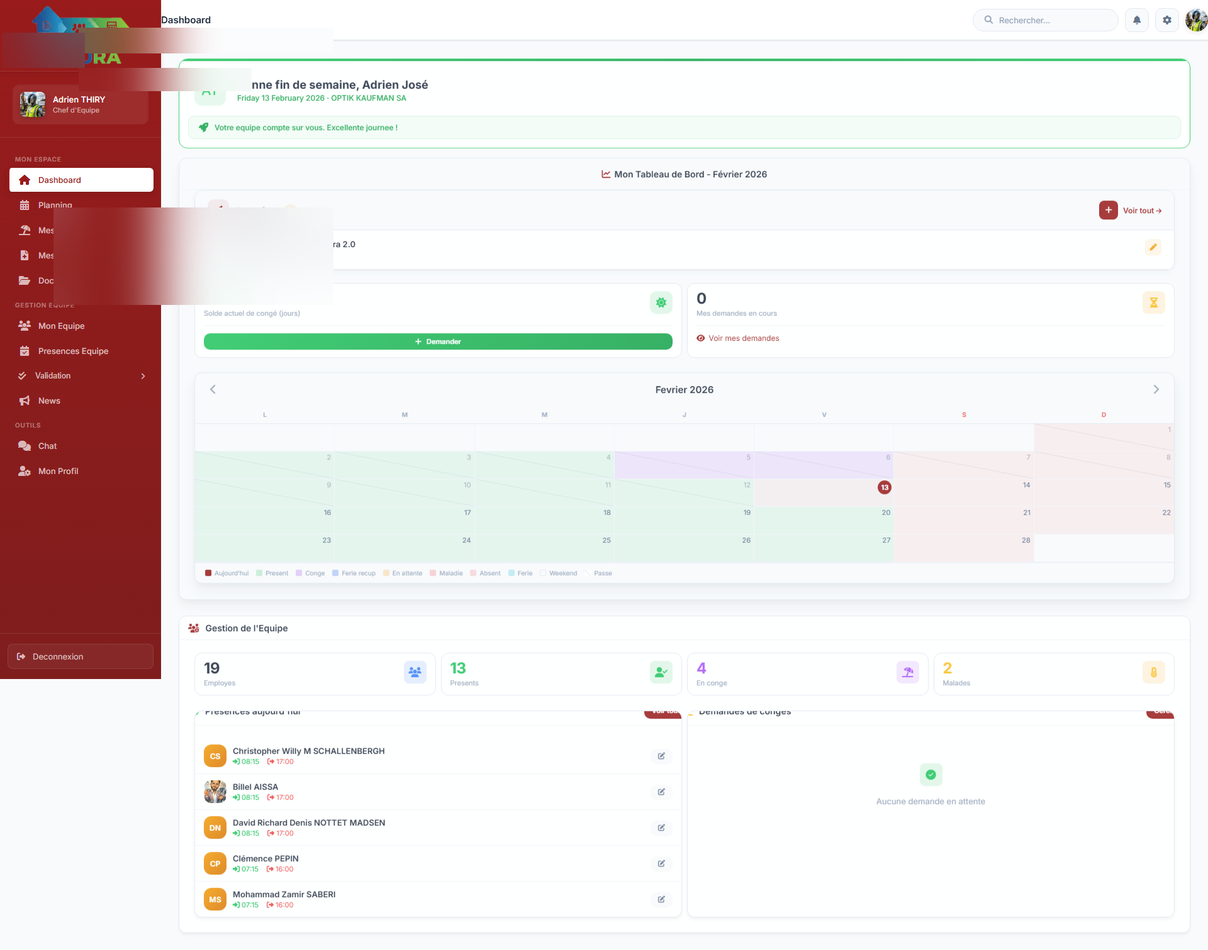Expand the Validation submenu chevron
Screen dimensions: 1208x950
coord(143,375)
